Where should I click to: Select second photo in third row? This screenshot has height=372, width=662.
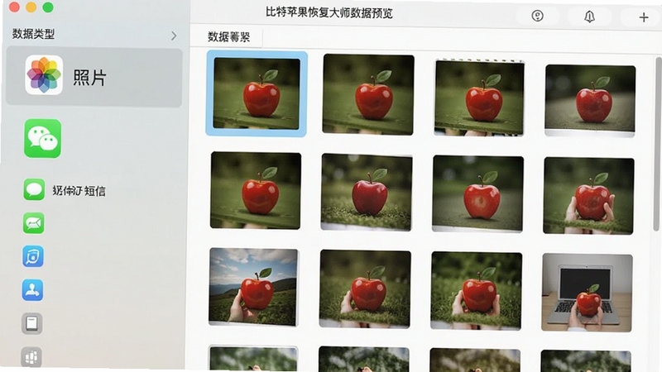tap(365, 289)
